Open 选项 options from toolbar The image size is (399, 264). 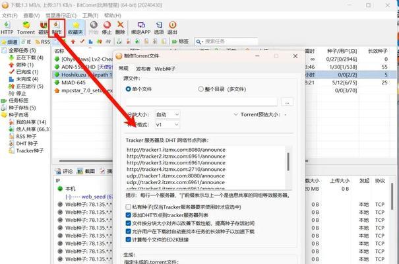pos(159,28)
